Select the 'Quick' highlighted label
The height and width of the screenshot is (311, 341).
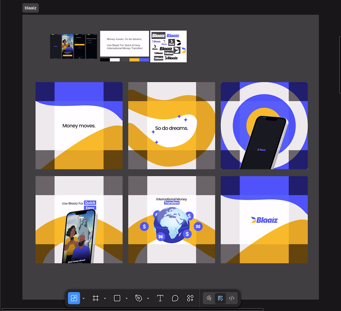[x=90, y=203]
